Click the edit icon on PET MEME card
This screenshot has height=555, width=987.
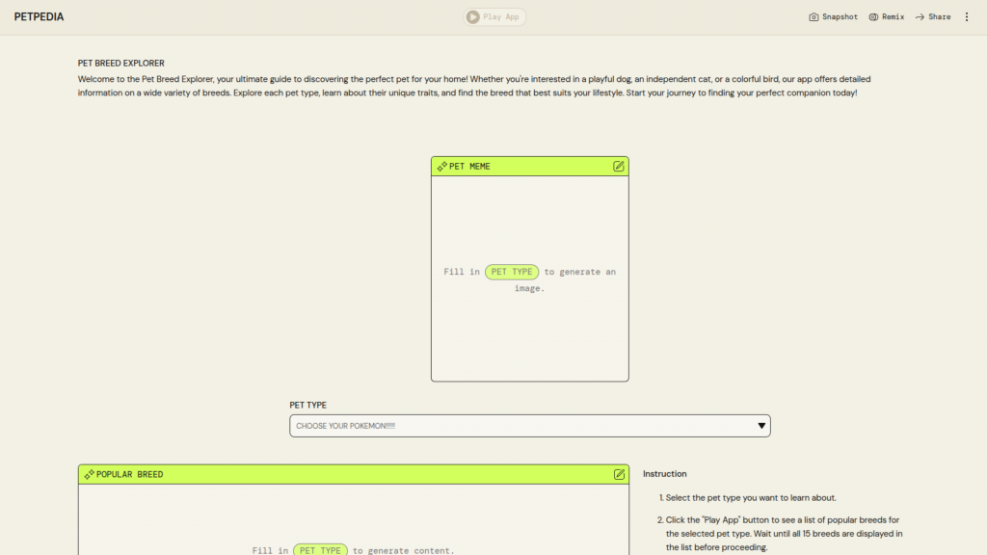pos(619,167)
